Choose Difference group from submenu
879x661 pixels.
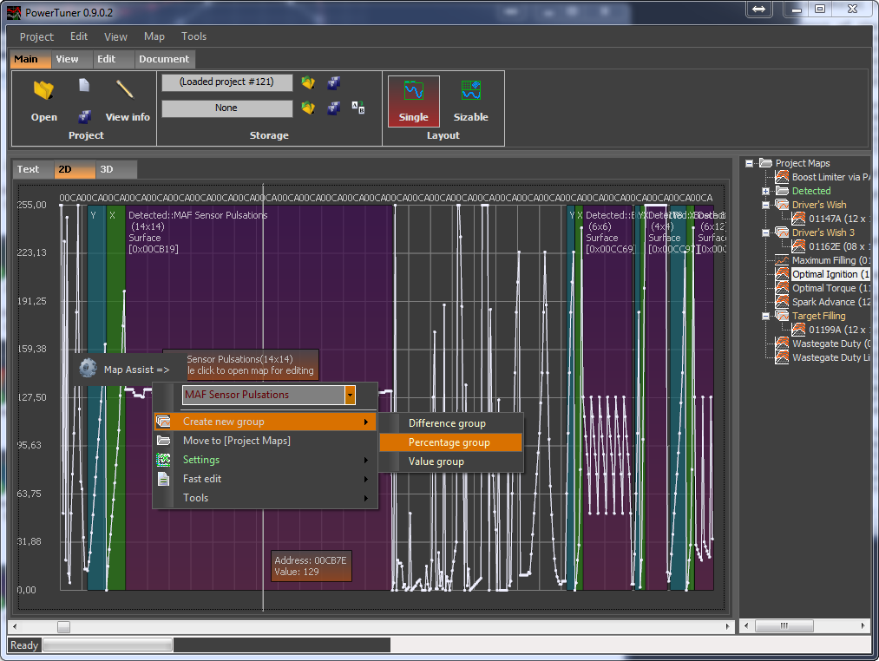[450, 423]
